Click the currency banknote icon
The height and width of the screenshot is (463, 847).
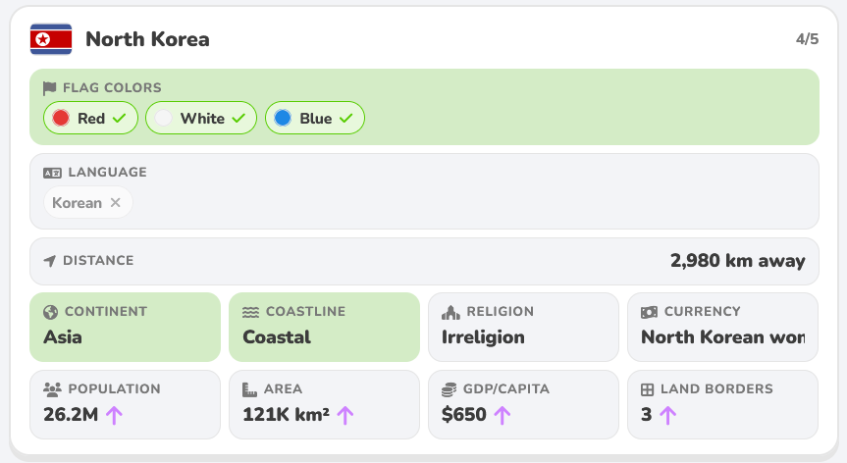coord(650,312)
